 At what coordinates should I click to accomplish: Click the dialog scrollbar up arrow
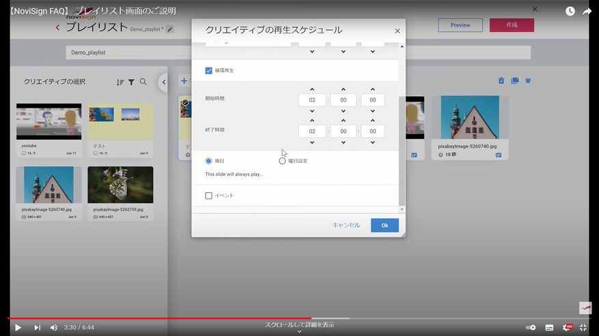pos(402,46)
